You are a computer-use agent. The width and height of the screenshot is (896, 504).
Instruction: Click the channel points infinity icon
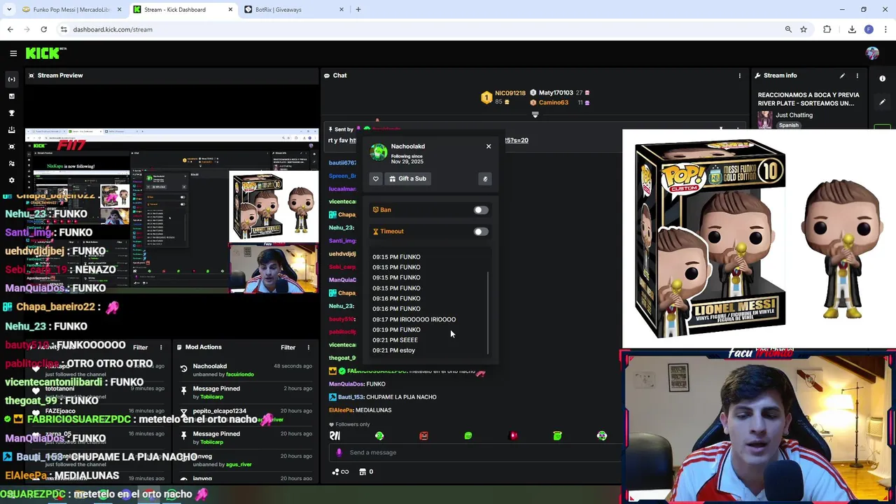[342, 472]
